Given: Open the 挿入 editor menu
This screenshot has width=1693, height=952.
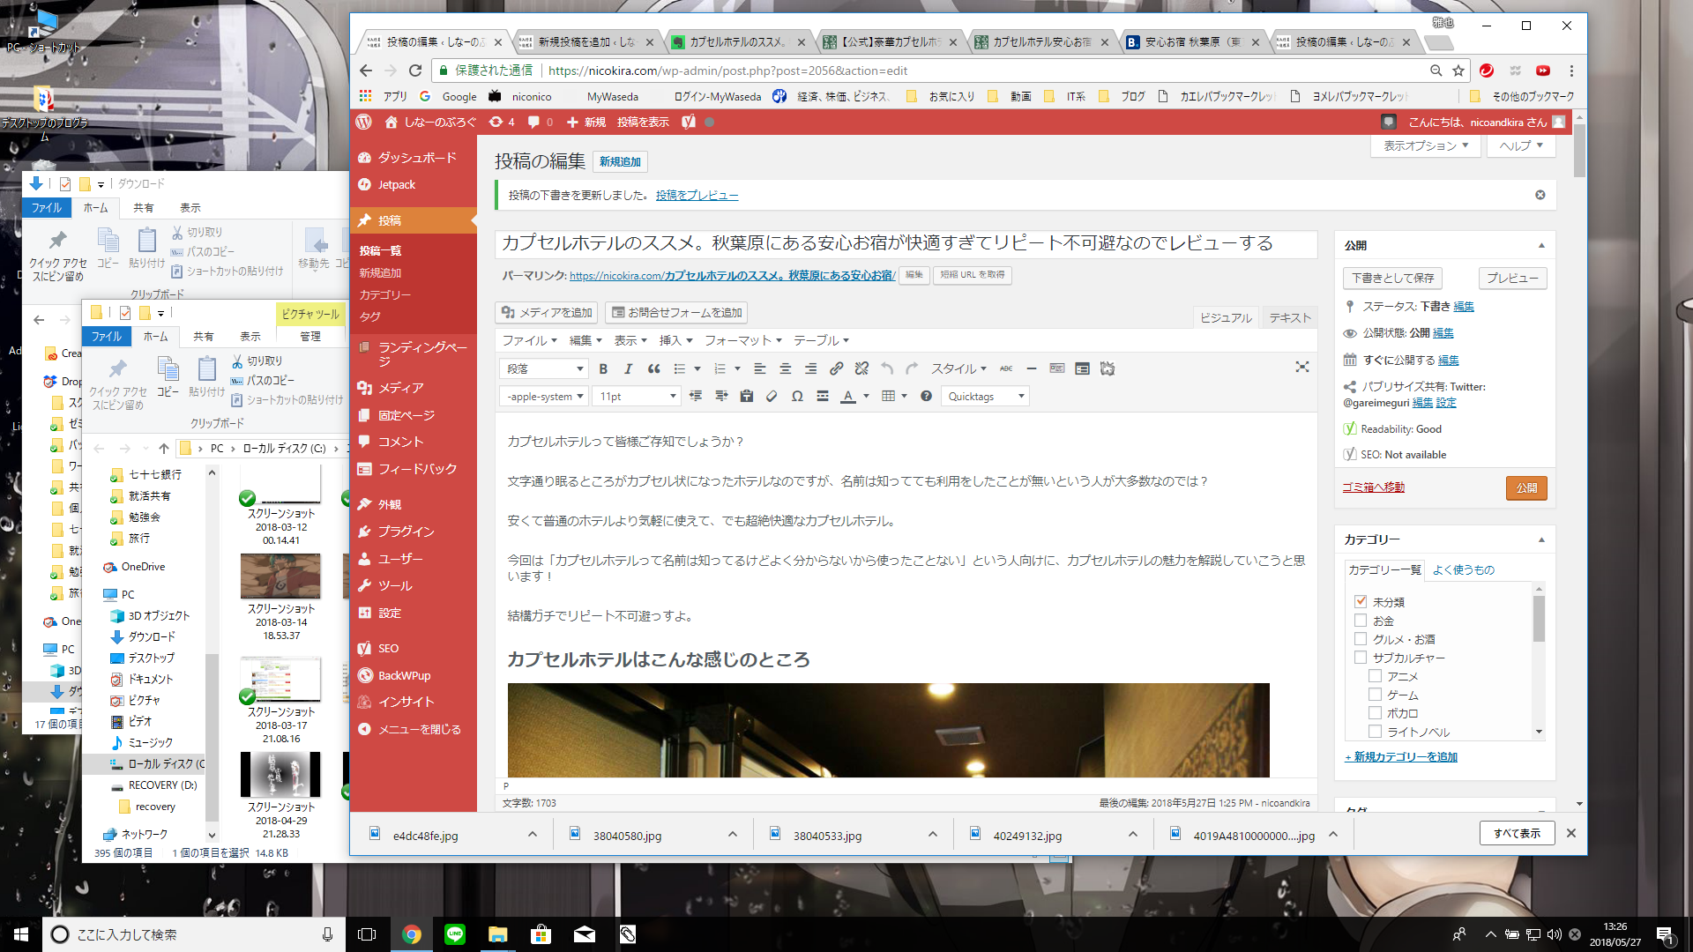Looking at the screenshot, I should click(675, 340).
